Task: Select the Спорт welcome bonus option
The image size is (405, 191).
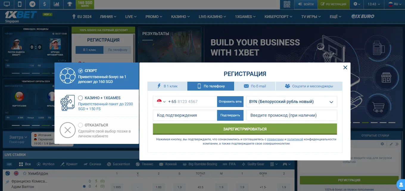Action: pos(96,76)
